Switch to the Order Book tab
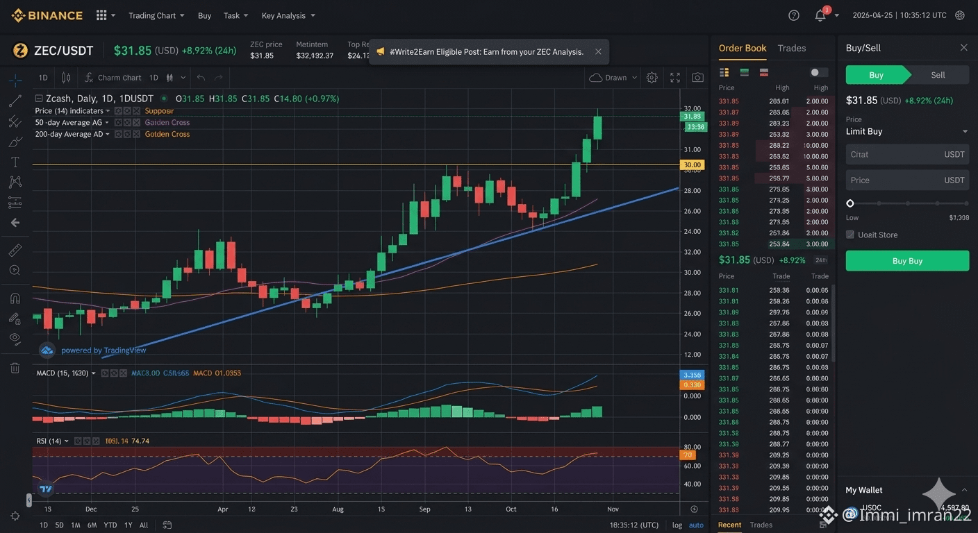Viewport: 978px width, 533px height. point(743,48)
